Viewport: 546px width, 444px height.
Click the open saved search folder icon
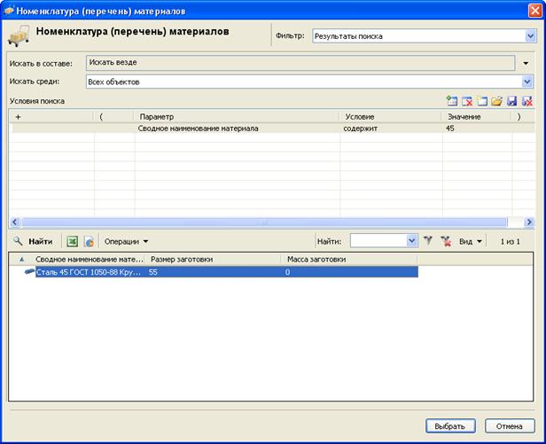[497, 102]
